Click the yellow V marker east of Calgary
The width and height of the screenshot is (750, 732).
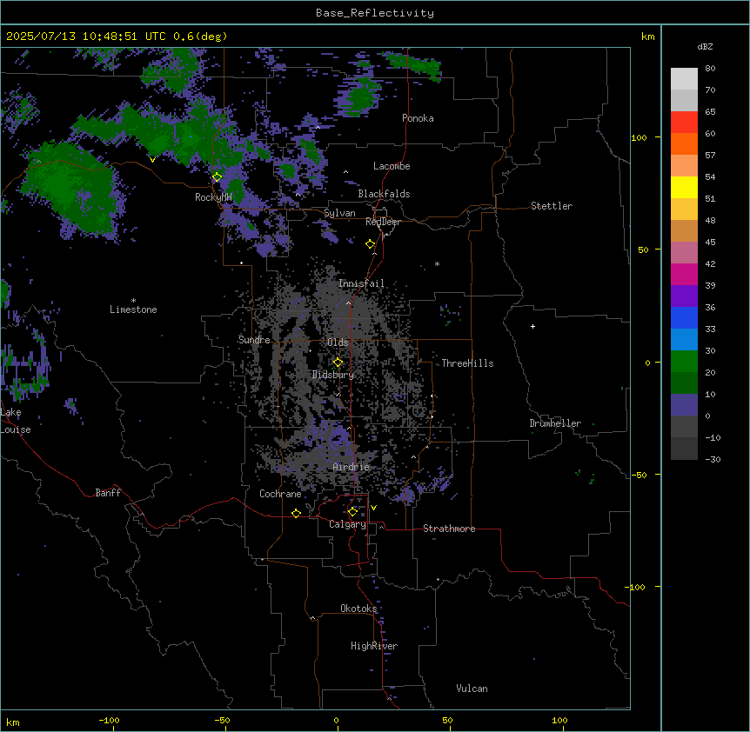[x=373, y=508]
